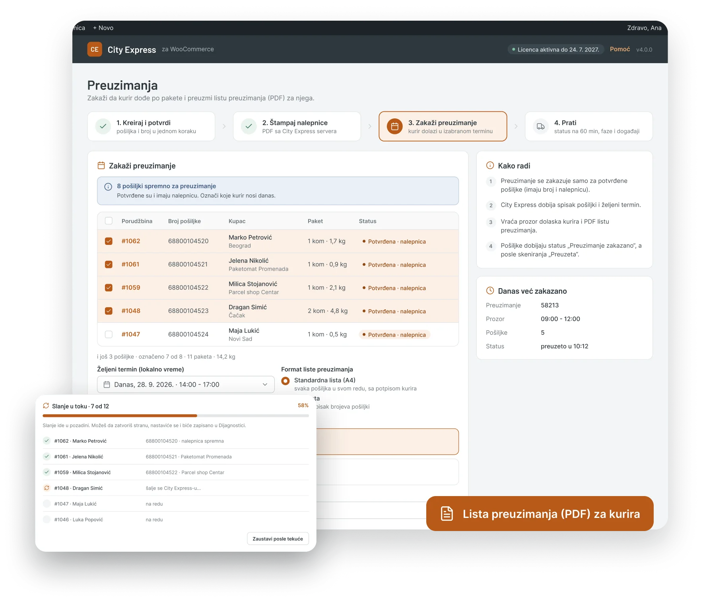This screenshot has width=703, height=601.
Task: Open order link #1062
Action: [131, 241]
